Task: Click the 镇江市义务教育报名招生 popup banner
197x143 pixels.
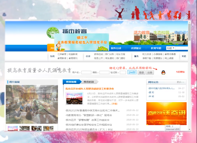Action: 82,42
